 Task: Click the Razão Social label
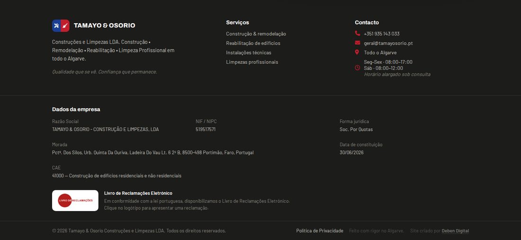65,121
